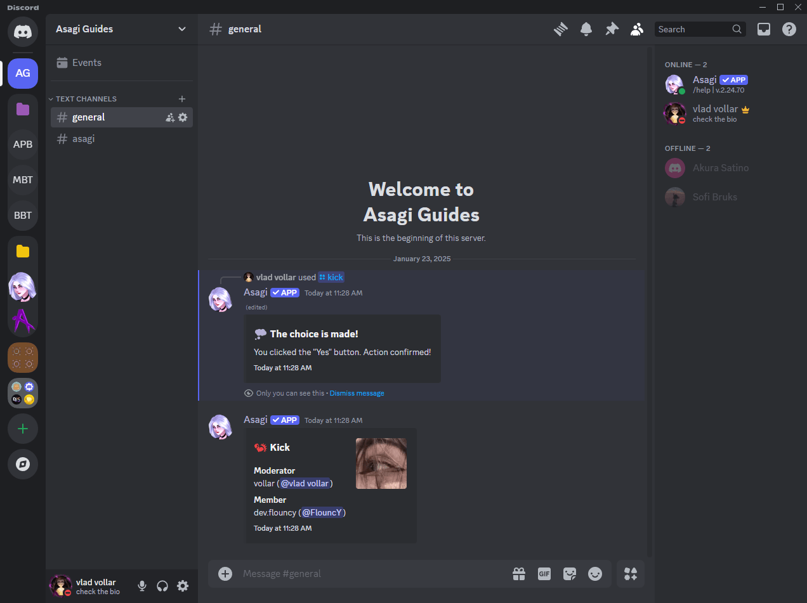This screenshot has width=807, height=603.
Task: Open Explore Discoverable Servers compass
Action: point(23,464)
